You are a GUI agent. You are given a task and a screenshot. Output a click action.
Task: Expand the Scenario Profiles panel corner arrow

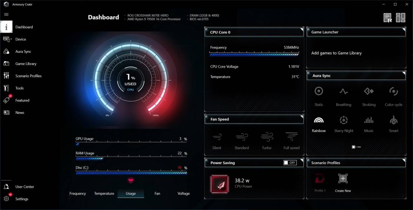404,160
